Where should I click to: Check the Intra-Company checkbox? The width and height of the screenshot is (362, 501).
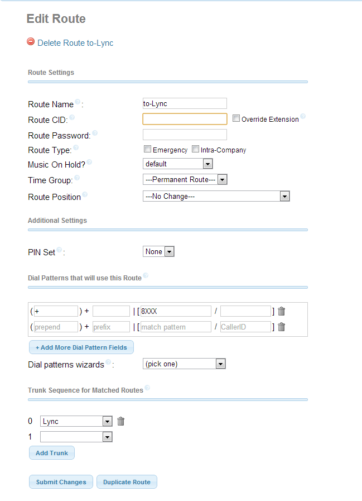(195, 149)
